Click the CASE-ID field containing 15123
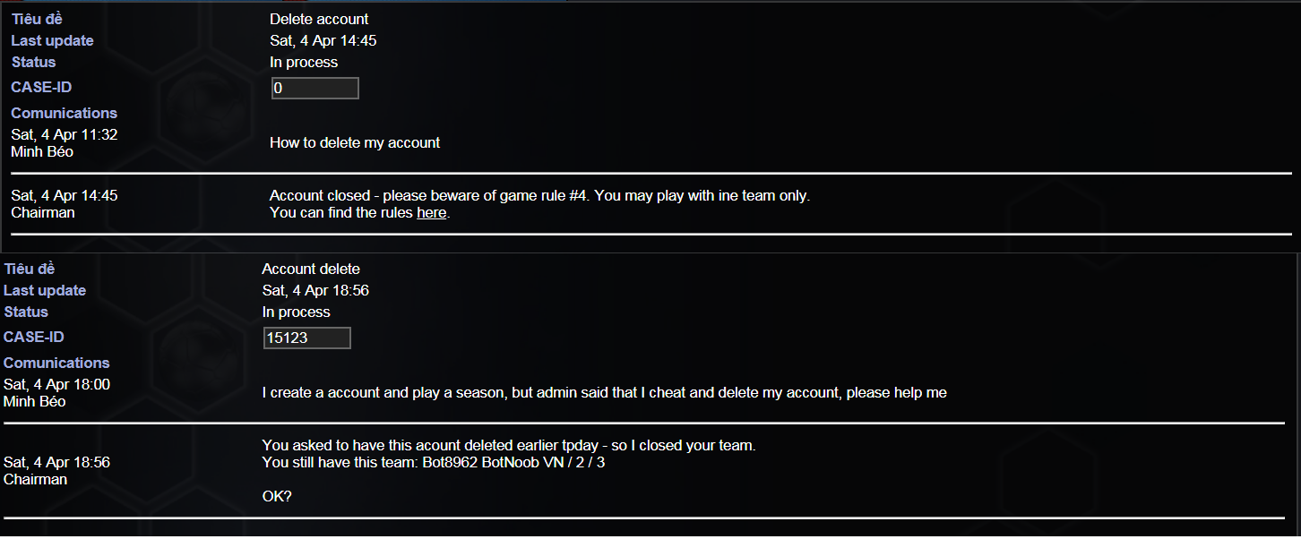Viewport: 1301px width, 539px height. tap(307, 338)
